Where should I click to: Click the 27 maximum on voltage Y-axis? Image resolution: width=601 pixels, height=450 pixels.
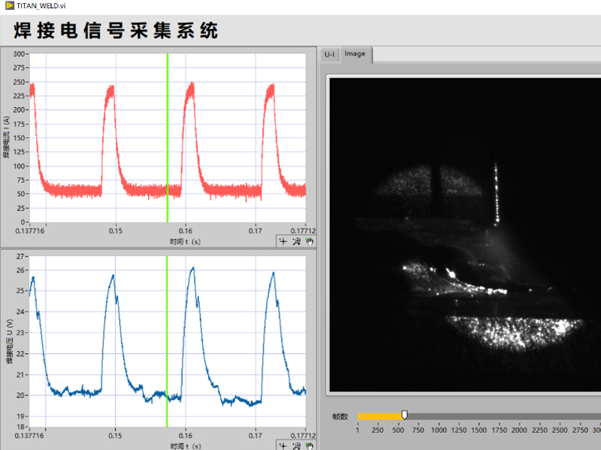[x=20, y=256]
